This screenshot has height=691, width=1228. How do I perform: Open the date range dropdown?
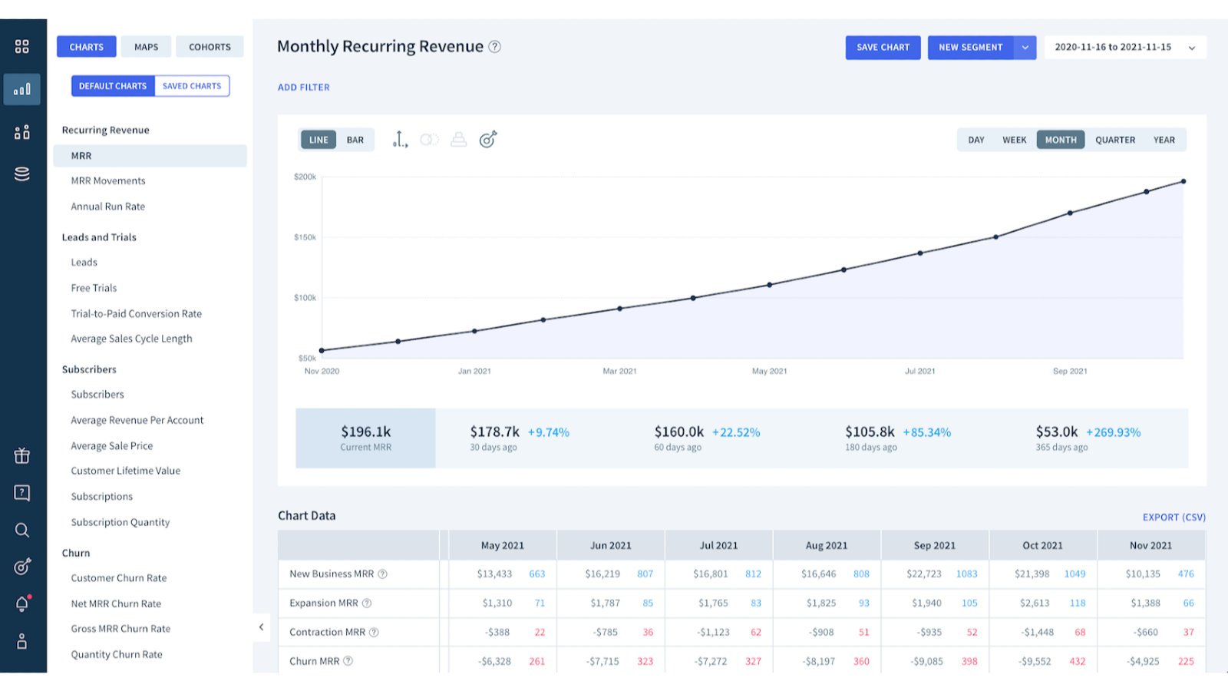(x=1124, y=48)
